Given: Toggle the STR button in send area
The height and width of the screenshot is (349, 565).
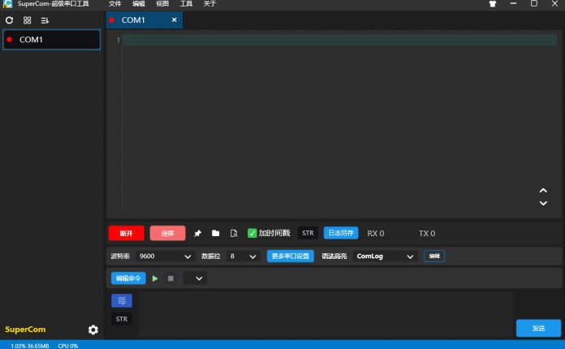Looking at the screenshot, I should coord(122,319).
